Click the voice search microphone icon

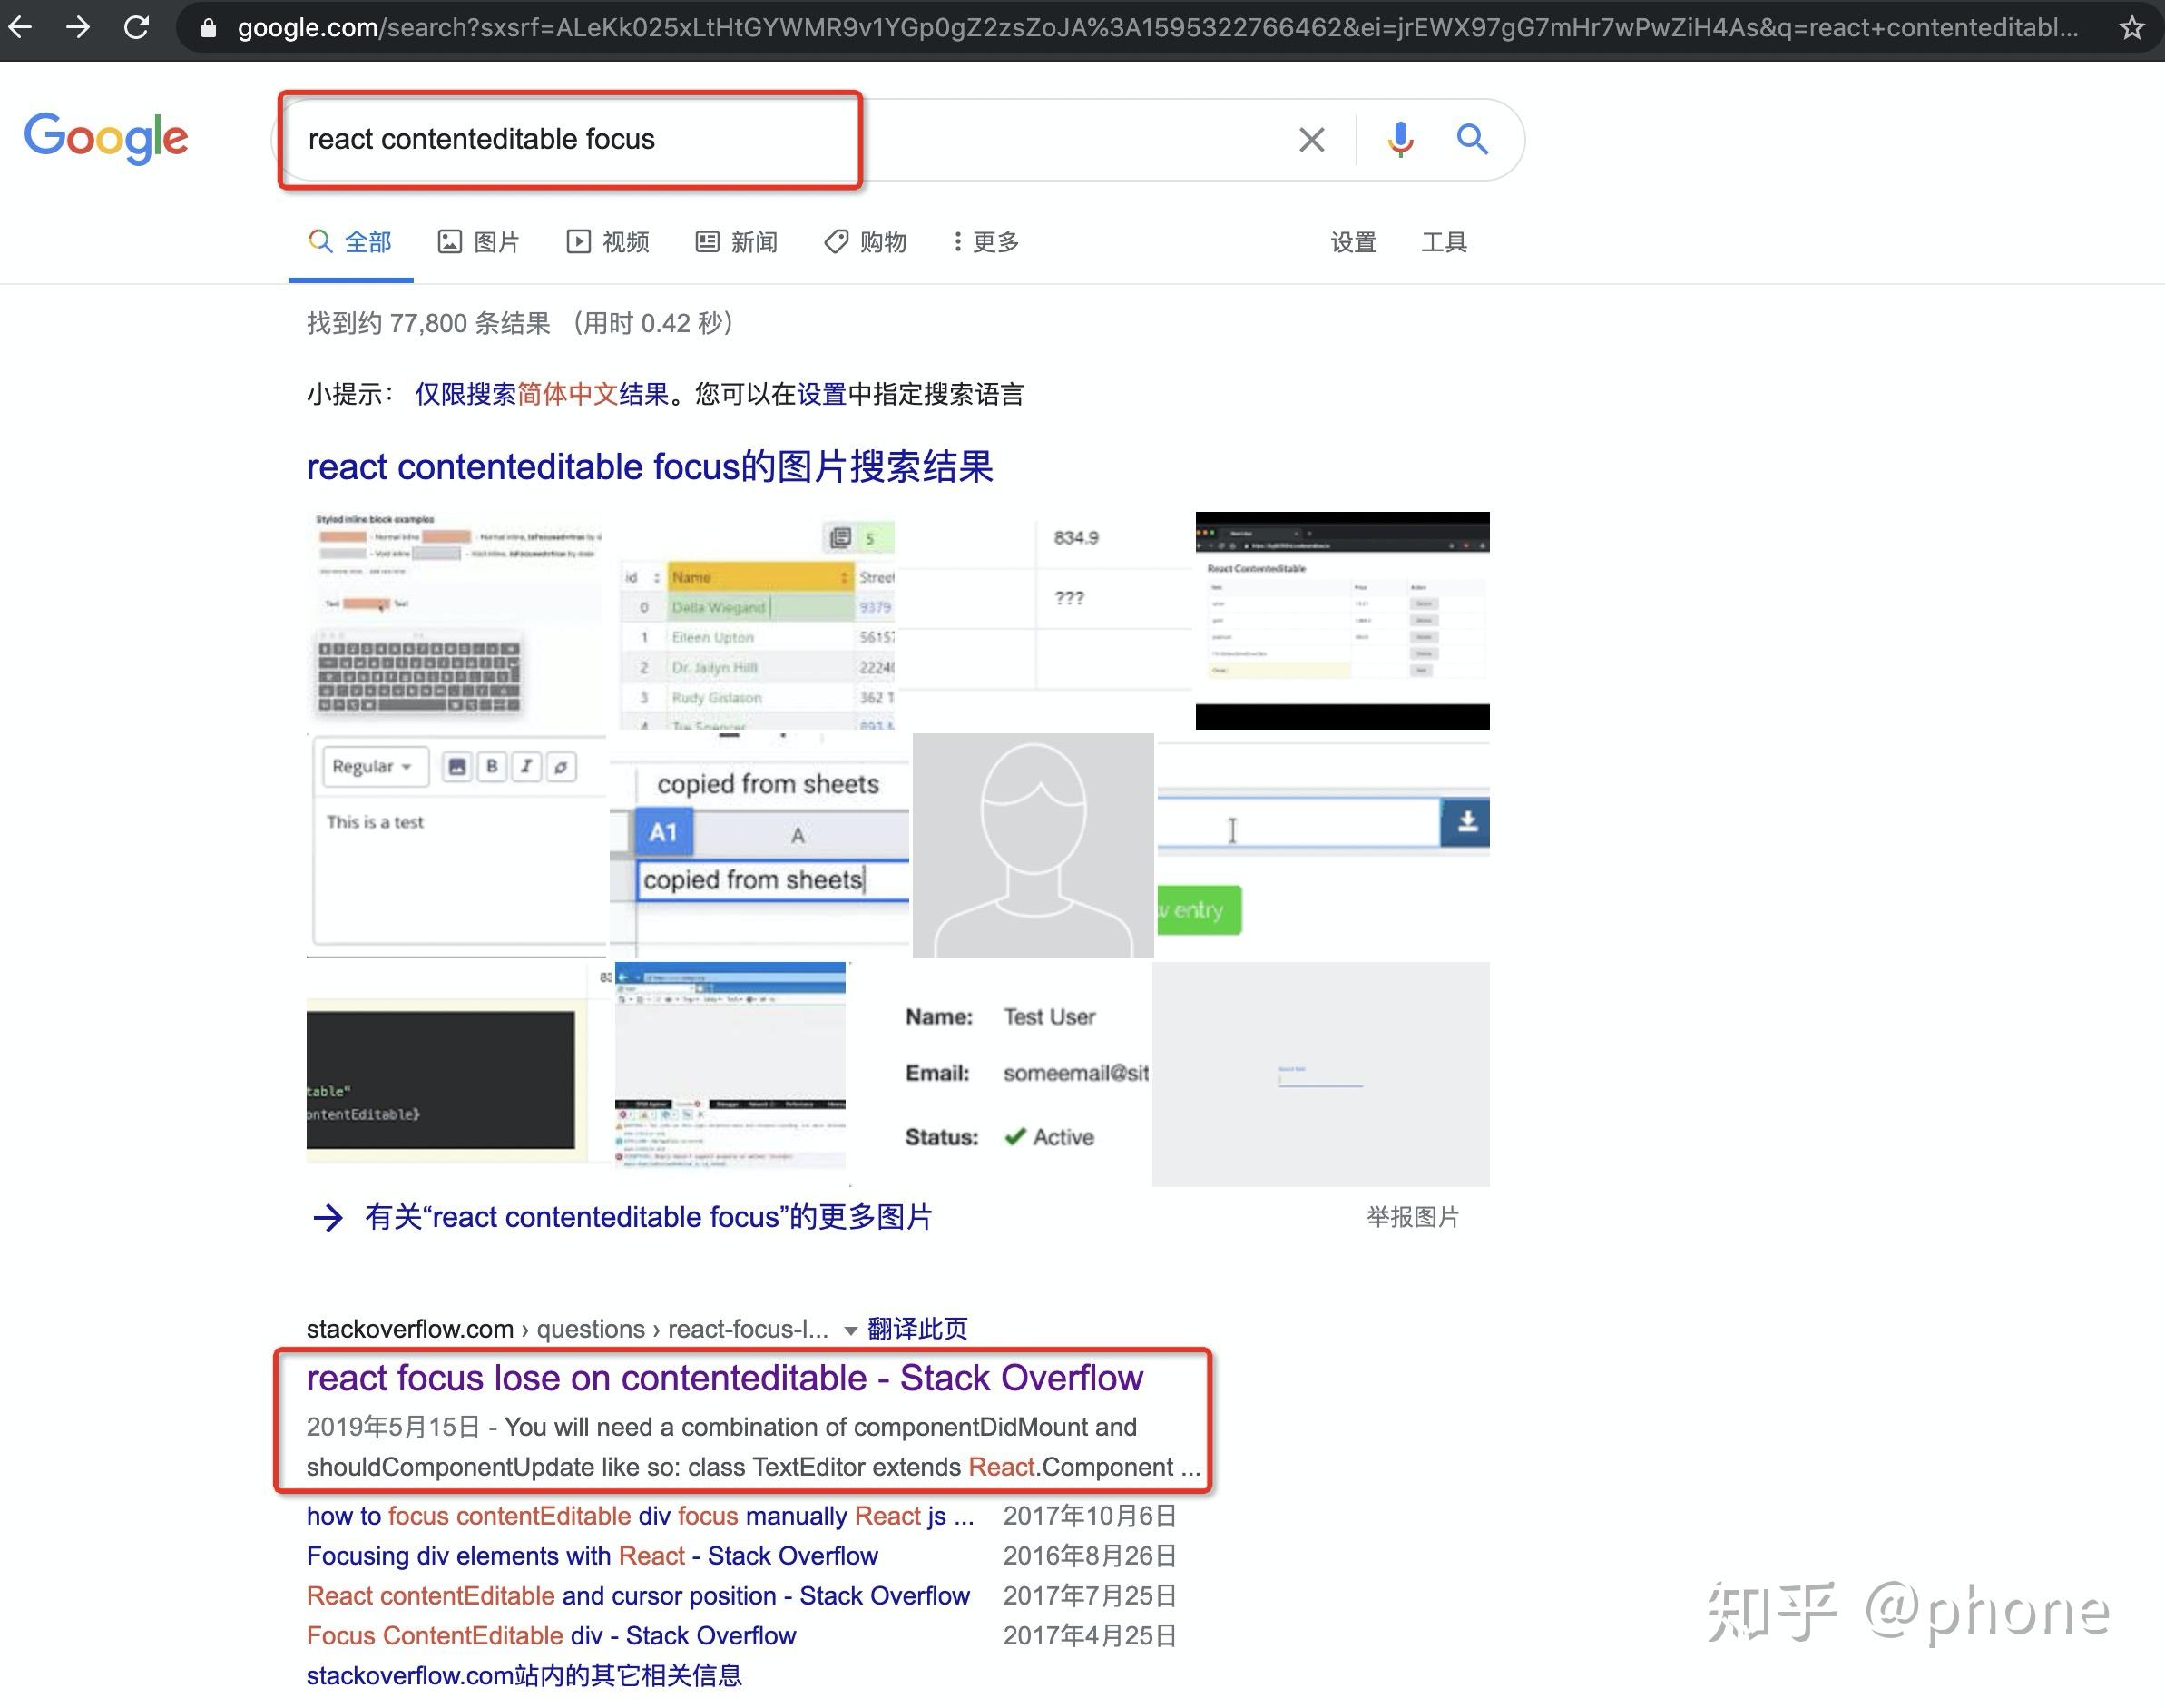click(1400, 140)
